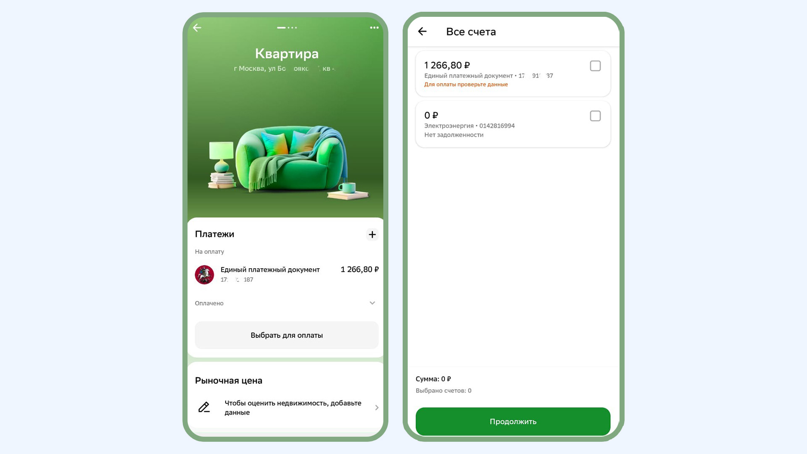Tap the page indicator dots at top
Screen dimensions: 807x454
click(x=287, y=28)
